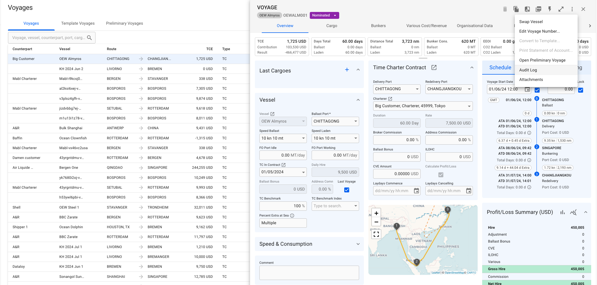The width and height of the screenshot is (597, 285).
Task: Open the Nominated status dropdown
Action: (x=324, y=15)
